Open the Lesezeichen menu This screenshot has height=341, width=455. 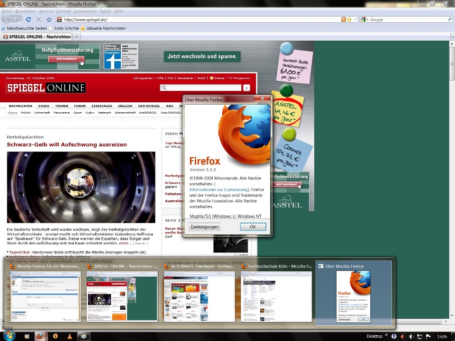pos(85,11)
